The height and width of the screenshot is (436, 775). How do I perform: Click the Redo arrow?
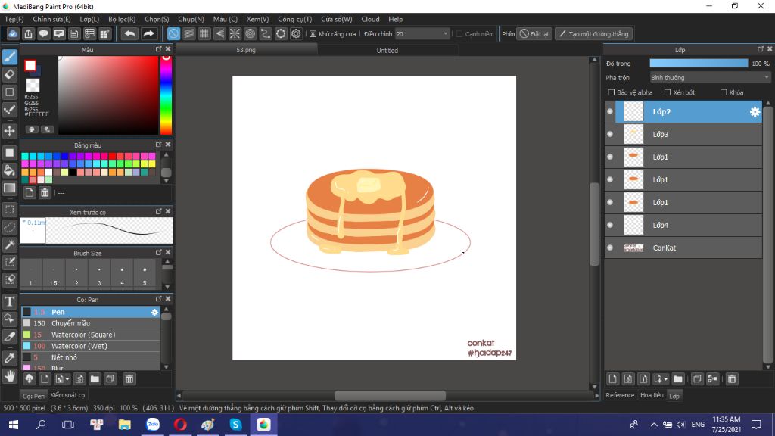point(148,33)
